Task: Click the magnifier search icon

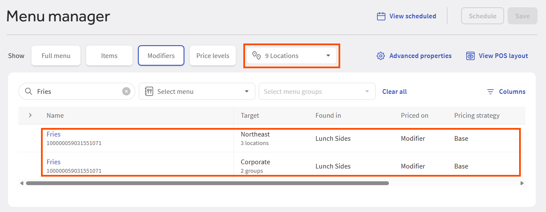Action: pos(29,91)
